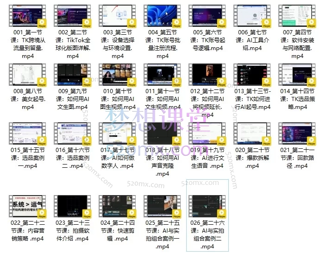321x266 pixels.
Task: Select the highlighted 026_第二十六课 AI与实拍组合案例二 file
Action: point(208,215)
